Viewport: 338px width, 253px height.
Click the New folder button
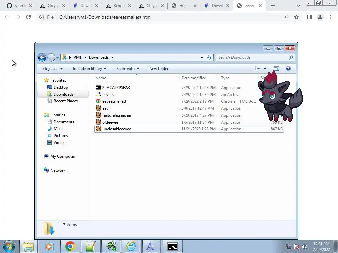coord(159,69)
